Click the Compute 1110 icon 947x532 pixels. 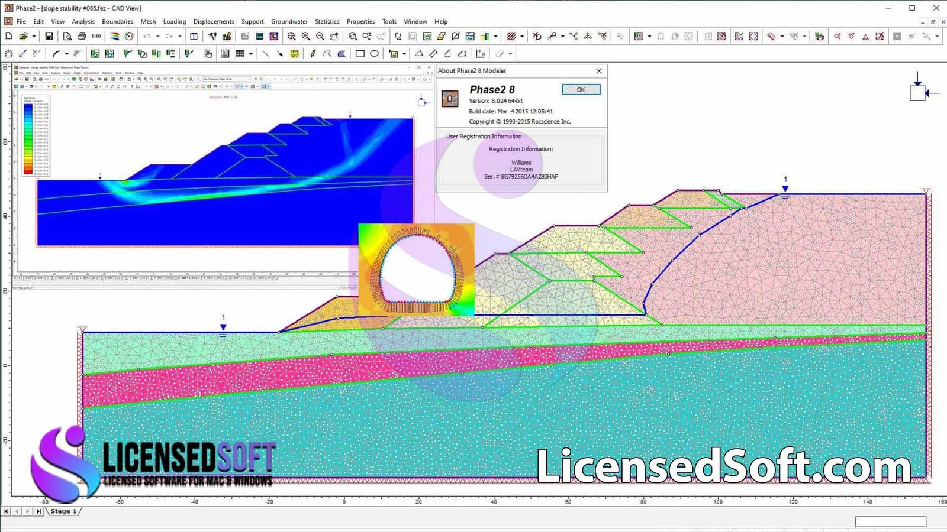(x=96, y=36)
